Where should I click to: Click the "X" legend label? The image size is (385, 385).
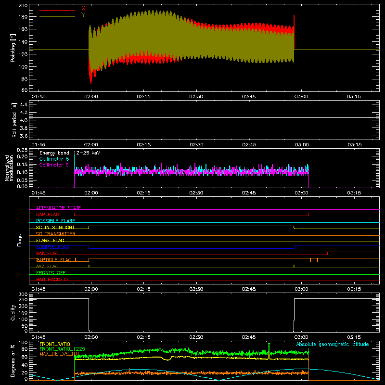pyautogui.click(x=83, y=9)
